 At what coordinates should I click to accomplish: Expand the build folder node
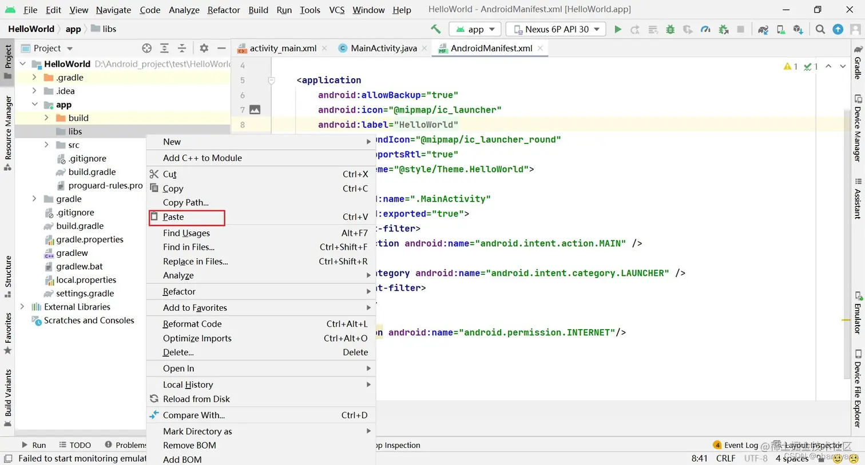tap(46, 118)
